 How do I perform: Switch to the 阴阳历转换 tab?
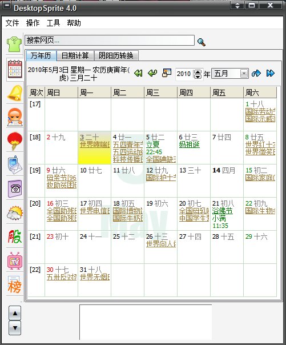[x=116, y=55]
